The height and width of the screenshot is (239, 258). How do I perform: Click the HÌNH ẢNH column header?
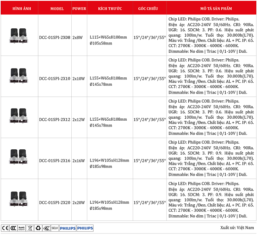(22, 9)
